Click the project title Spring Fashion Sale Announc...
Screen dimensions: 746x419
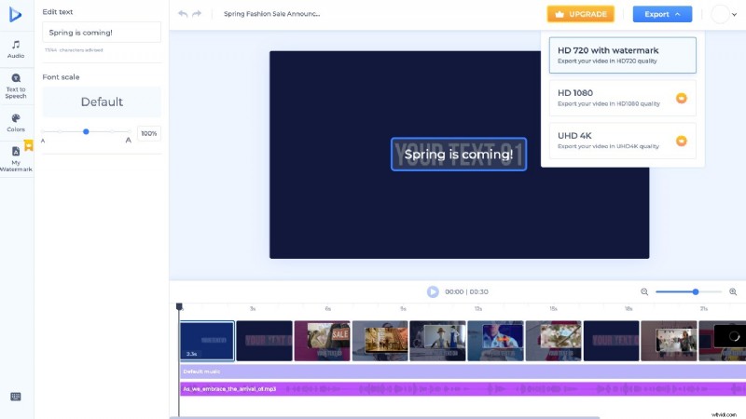[x=271, y=14]
